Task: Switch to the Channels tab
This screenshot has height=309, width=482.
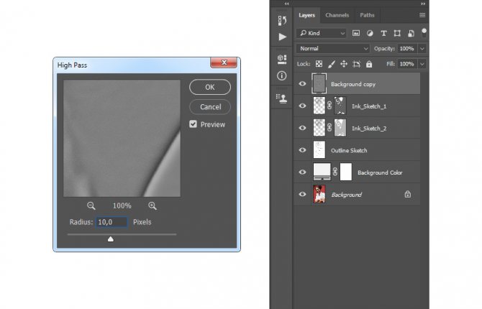Action: pos(337,15)
